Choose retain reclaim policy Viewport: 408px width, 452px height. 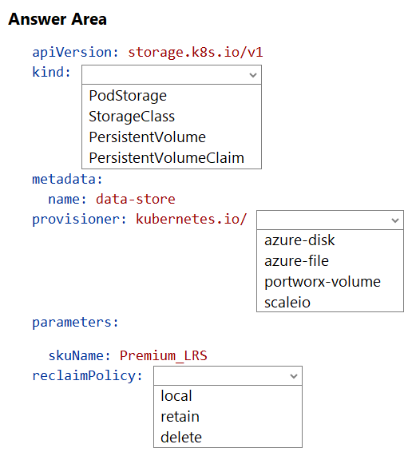click(x=180, y=417)
